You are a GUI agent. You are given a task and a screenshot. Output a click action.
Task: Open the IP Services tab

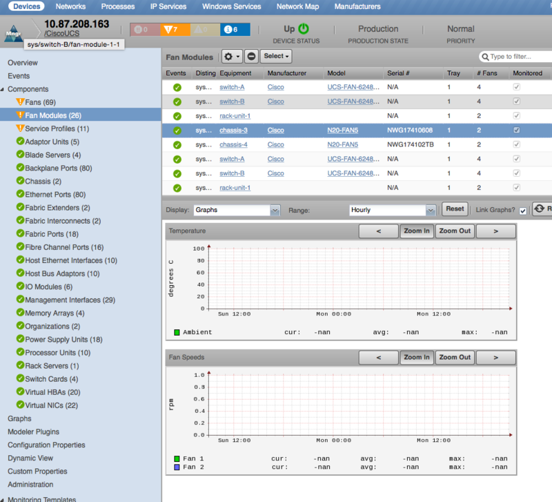point(168,6)
